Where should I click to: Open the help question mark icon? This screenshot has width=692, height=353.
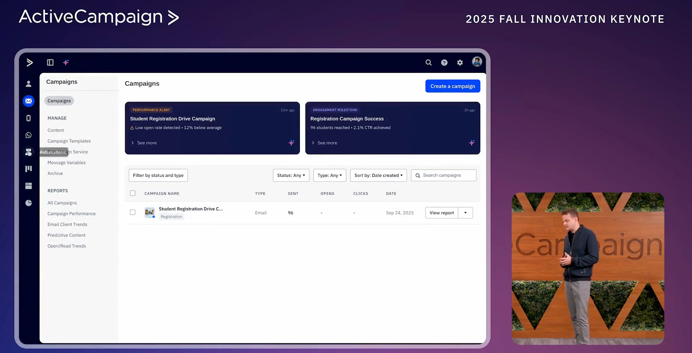(x=444, y=63)
